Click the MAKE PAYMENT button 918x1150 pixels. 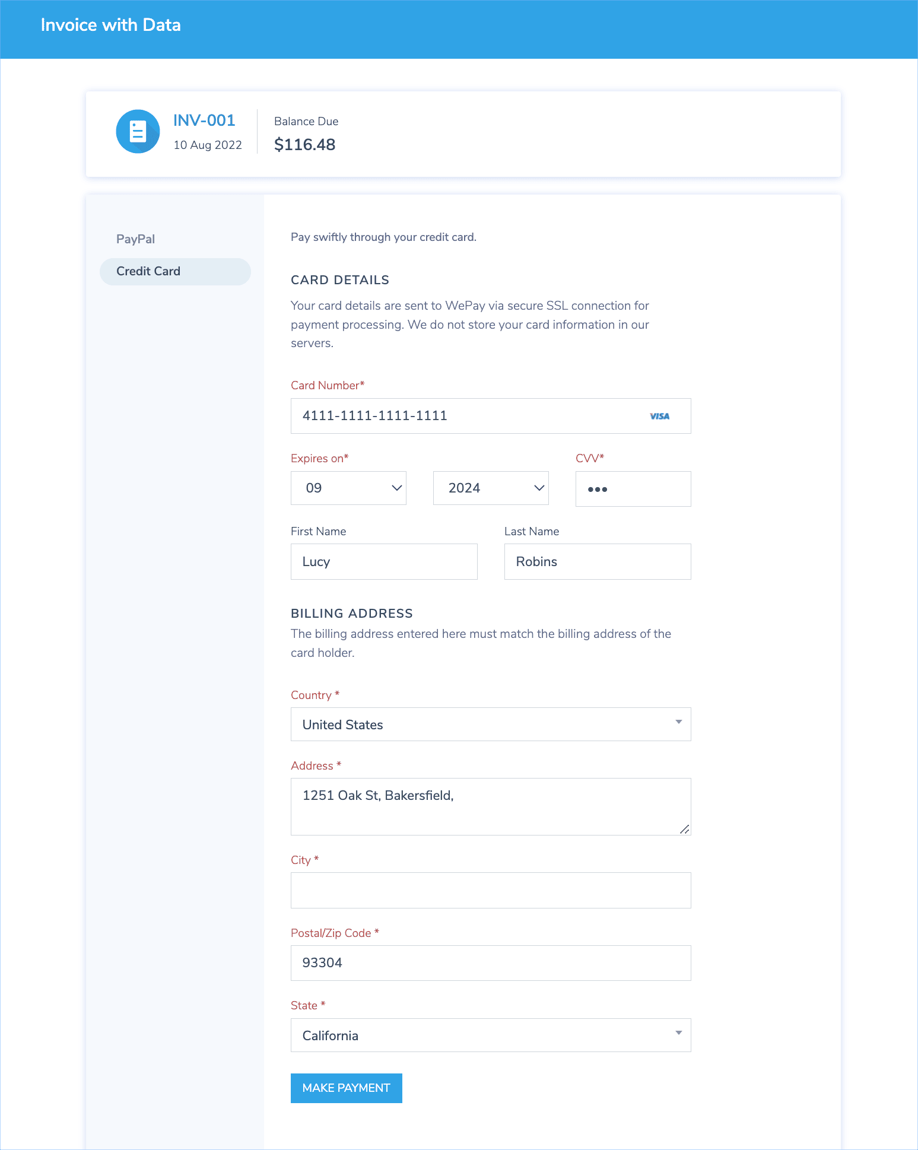point(347,1088)
